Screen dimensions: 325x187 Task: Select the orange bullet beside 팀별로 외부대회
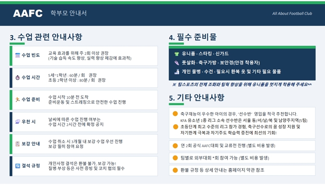click(175, 158)
